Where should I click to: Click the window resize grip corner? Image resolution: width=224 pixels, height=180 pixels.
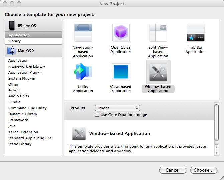point(222,178)
